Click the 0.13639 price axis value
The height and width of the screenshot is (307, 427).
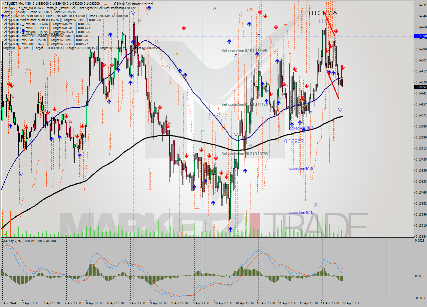click(421, 170)
